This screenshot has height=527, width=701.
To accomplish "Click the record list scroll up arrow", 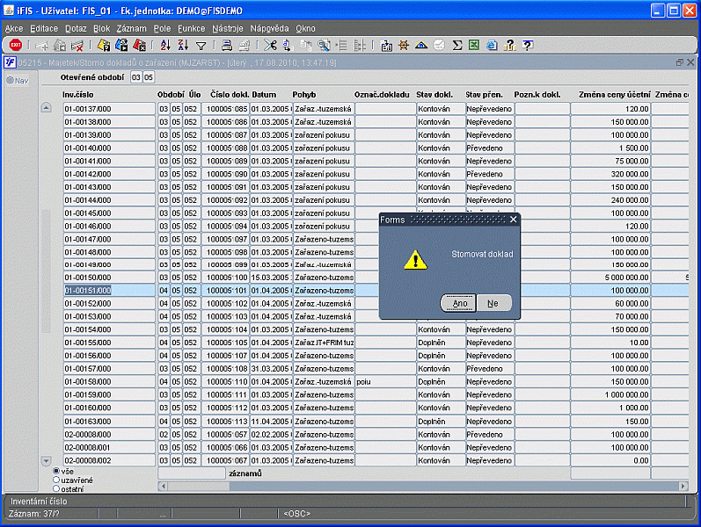I will click(46, 108).
